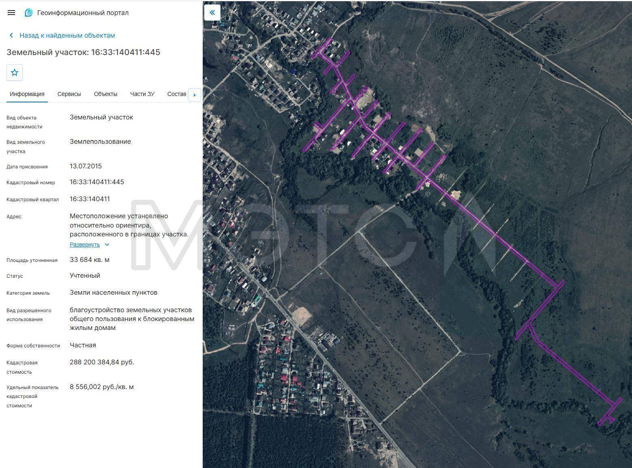
Task: Select unit value 8 556,002 руб./кв. м
Action: (102, 387)
